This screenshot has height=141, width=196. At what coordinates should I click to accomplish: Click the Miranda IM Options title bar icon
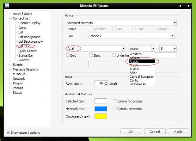coord(7,5)
